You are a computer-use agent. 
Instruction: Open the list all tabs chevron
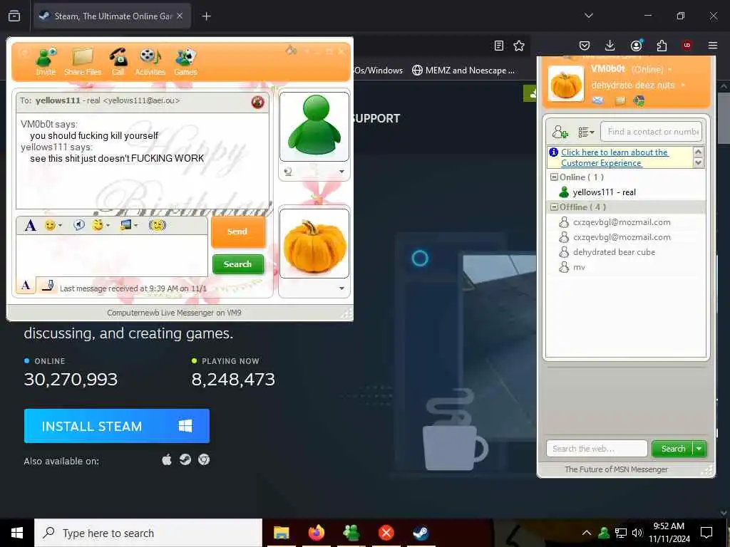[588, 16]
